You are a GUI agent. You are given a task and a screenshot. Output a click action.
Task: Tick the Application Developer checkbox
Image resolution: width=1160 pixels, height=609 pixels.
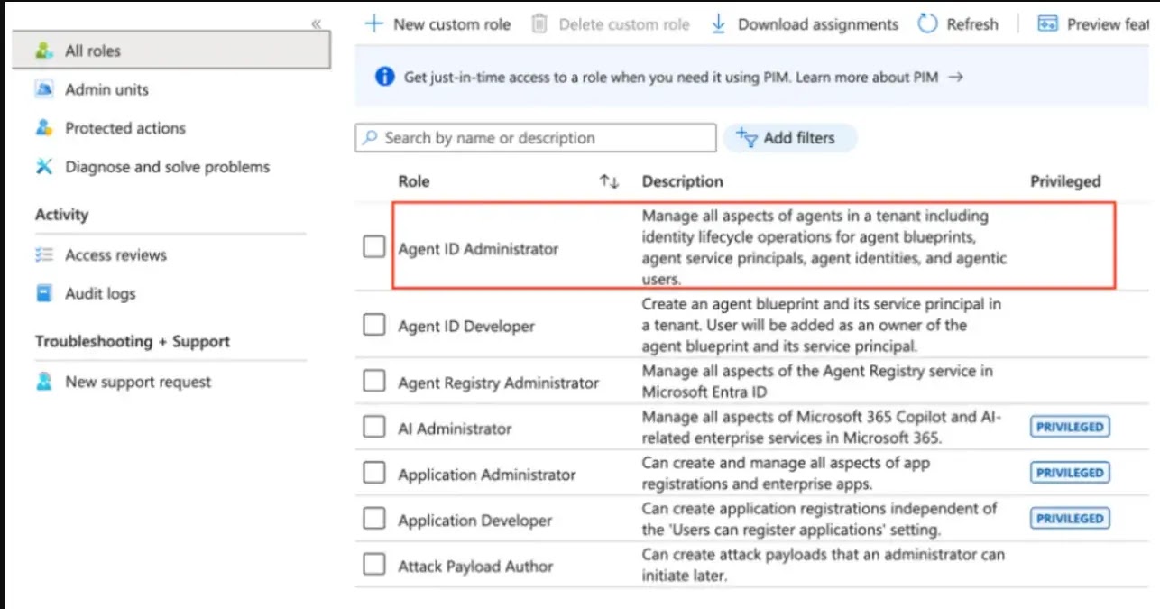374,519
